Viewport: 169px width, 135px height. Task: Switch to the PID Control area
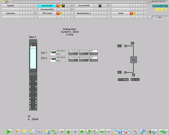pyautogui.click(x=47, y=13)
